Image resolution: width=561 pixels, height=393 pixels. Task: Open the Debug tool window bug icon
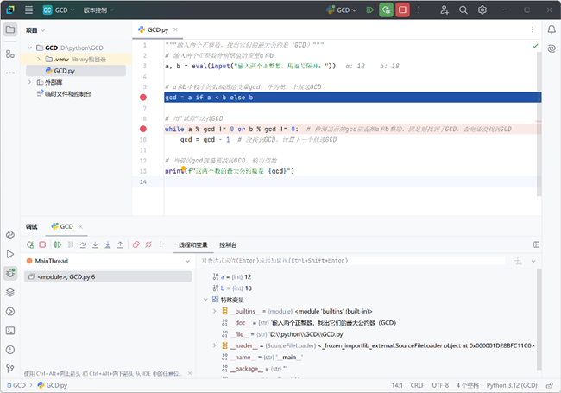coord(10,273)
